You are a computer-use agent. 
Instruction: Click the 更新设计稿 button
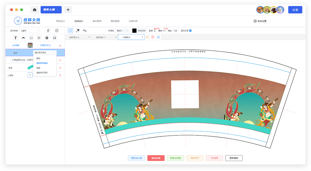tap(136, 158)
